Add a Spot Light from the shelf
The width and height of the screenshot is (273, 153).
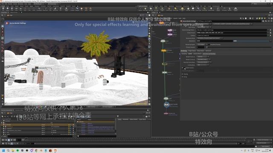[151, 9]
